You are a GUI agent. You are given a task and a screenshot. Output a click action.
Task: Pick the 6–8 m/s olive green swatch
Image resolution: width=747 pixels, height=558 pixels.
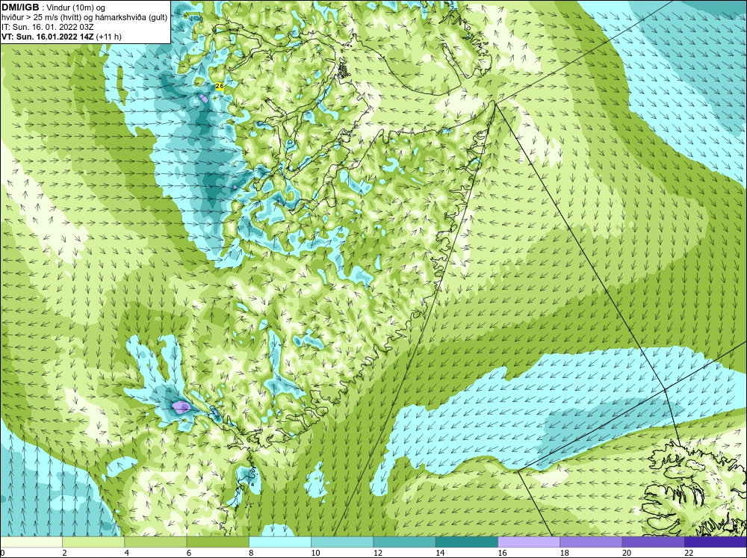[217, 542]
